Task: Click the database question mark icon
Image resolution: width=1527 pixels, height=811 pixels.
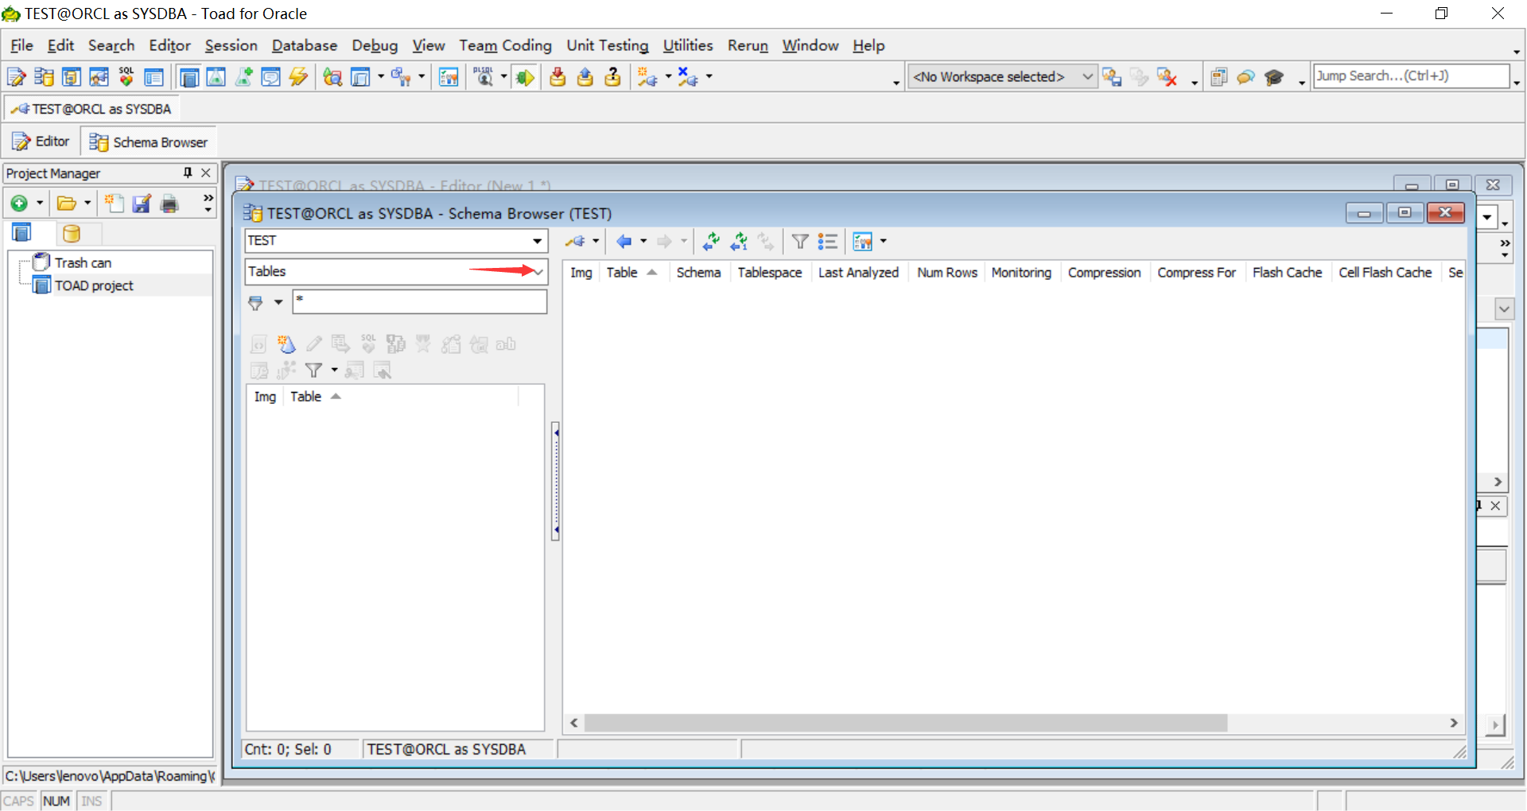Action: point(612,77)
